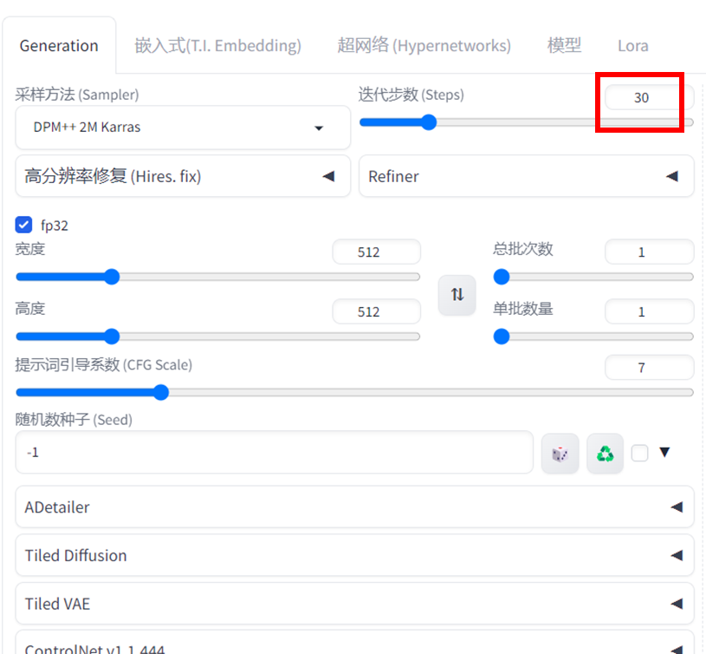Open the Hypernetworks tab
The width and height of the screenshot is (706, 654).
[x=424, y=45]
